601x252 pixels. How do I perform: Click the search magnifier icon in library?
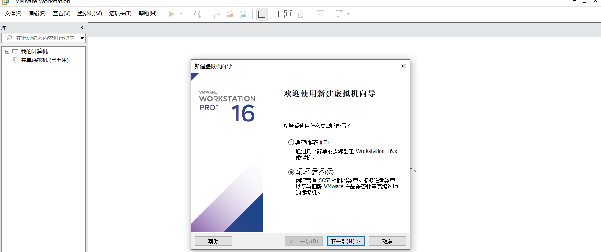click(9, 38)
